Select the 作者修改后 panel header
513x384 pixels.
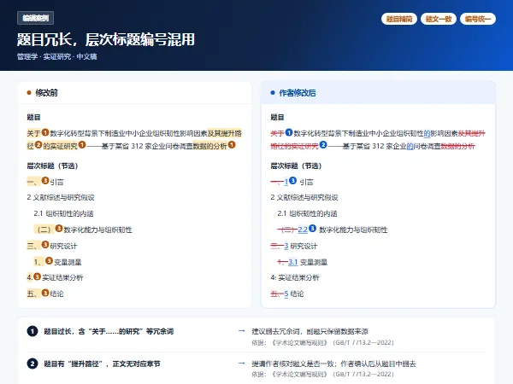(378, 93)
